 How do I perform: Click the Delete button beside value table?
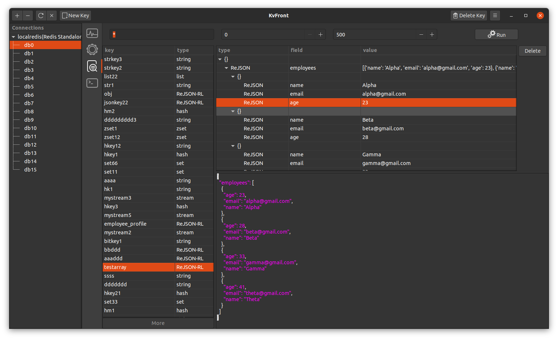[x=533, y=51]
